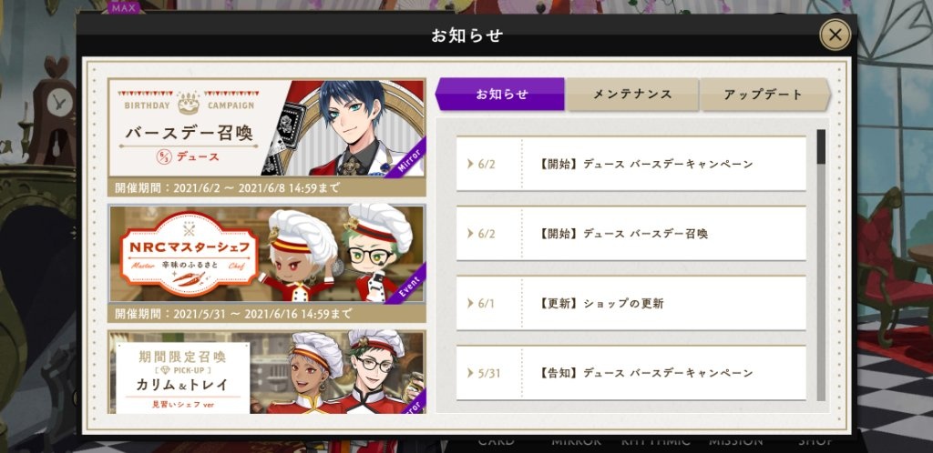Open 【更新】ショップの更新 notice

click(x=631, y=304)
